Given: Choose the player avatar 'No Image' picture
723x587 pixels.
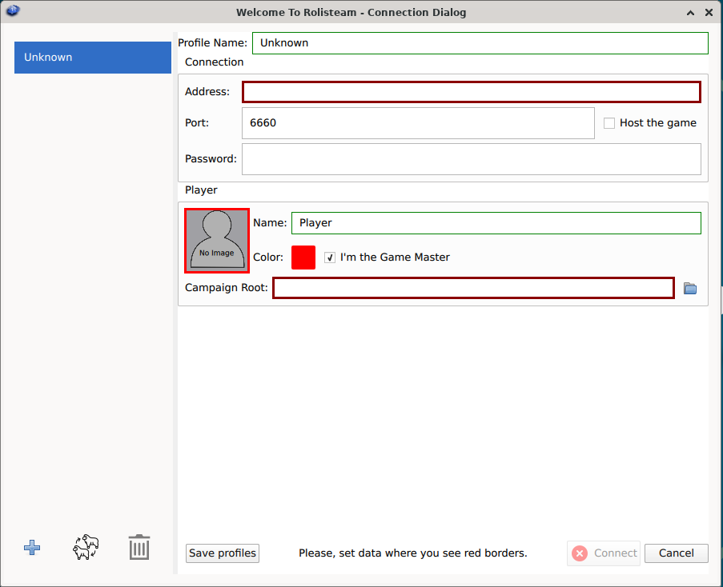Looking at the screenshot, I should (217, 241).
